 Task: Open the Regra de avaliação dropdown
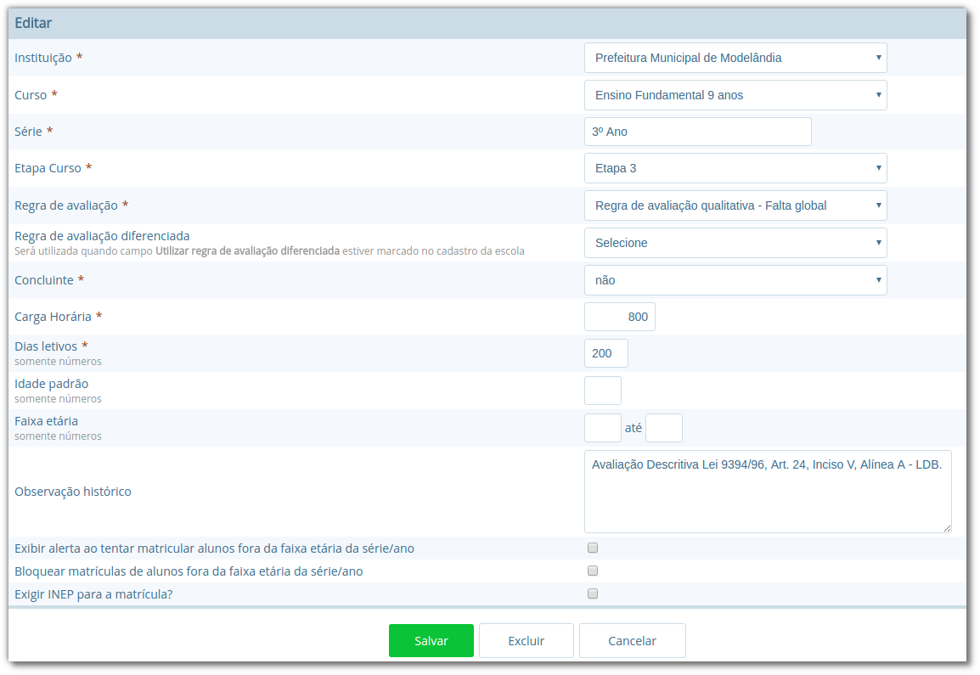pos(735,205)
